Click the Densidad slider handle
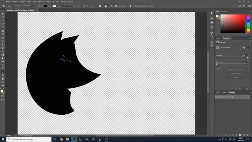 (248, 57)
